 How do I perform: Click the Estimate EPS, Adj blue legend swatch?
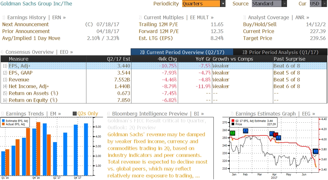pyautogui.click(x=3, y=121)
